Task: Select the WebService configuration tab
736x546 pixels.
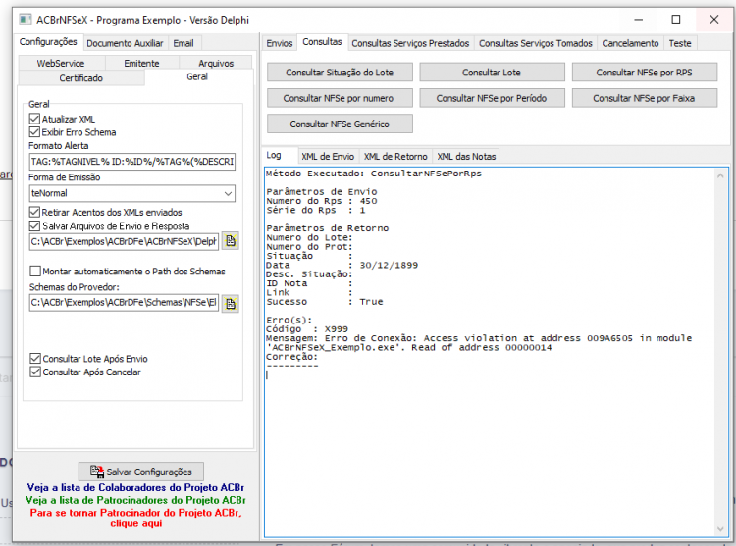Action: pos(61,63)
